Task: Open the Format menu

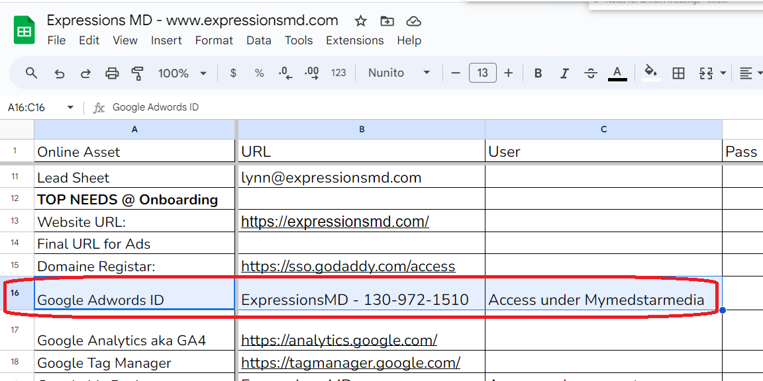Action: click(x=214, y=40)
